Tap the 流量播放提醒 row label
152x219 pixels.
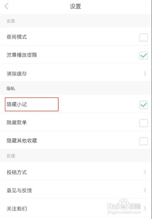tap(22, 55)
